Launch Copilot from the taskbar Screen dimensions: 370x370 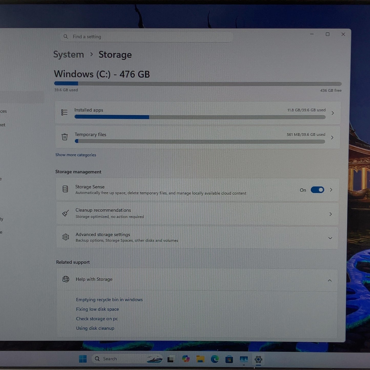tap(186, 359)
